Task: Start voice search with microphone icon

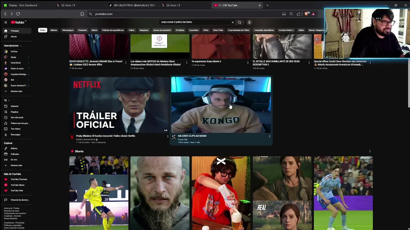Action: coord(249,22)
